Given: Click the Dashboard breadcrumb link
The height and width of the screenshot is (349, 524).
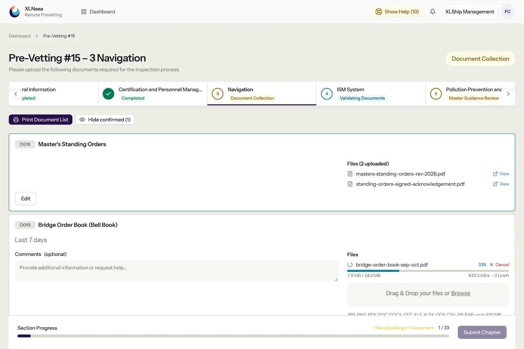Looking at the screenshot, I should (20, 36).
